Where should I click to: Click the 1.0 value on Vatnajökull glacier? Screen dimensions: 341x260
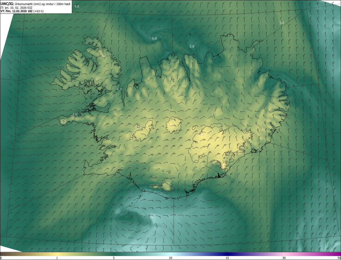point(202,135)
